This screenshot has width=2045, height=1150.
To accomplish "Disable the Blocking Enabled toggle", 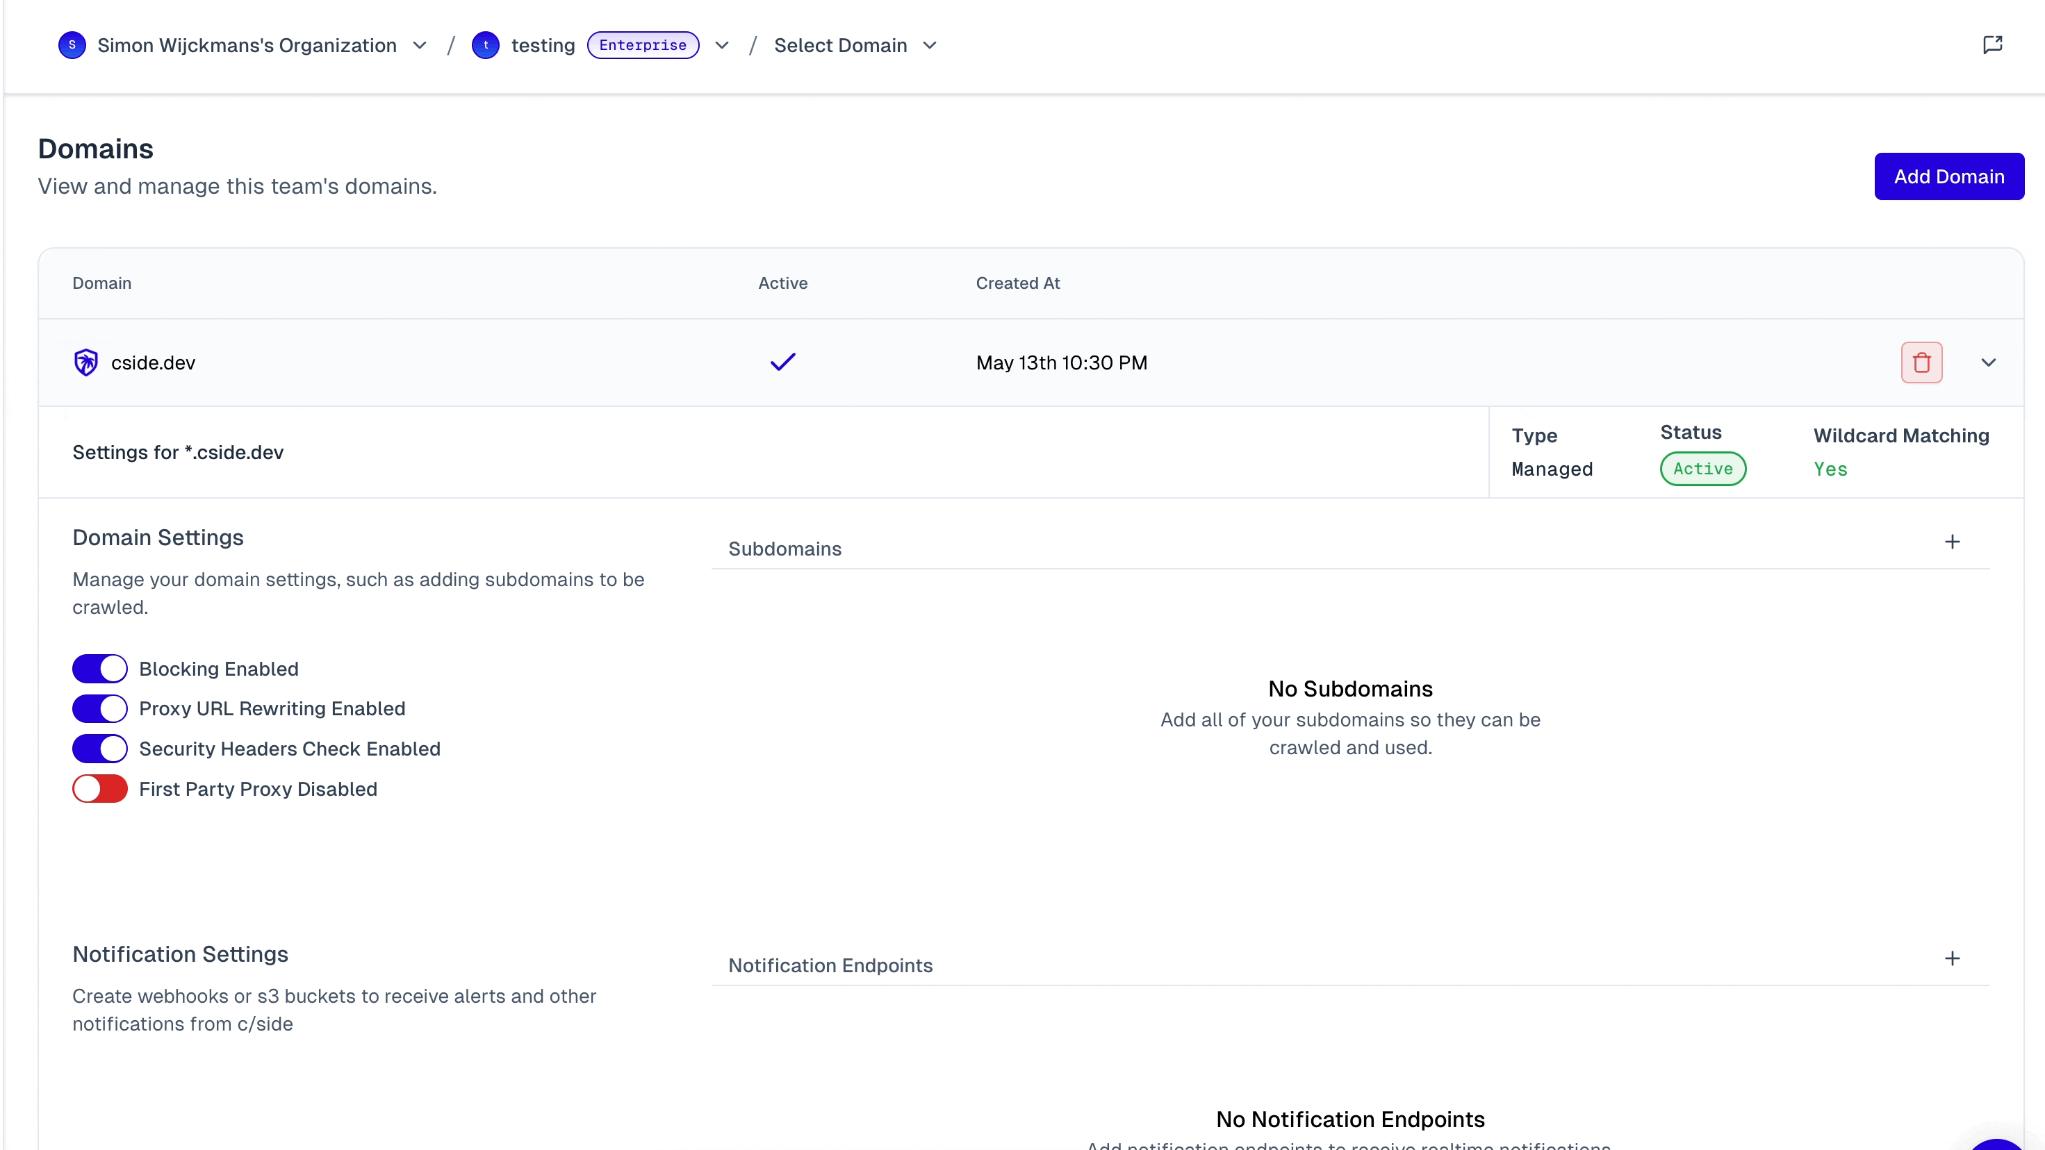I will [x=99, y=668].
